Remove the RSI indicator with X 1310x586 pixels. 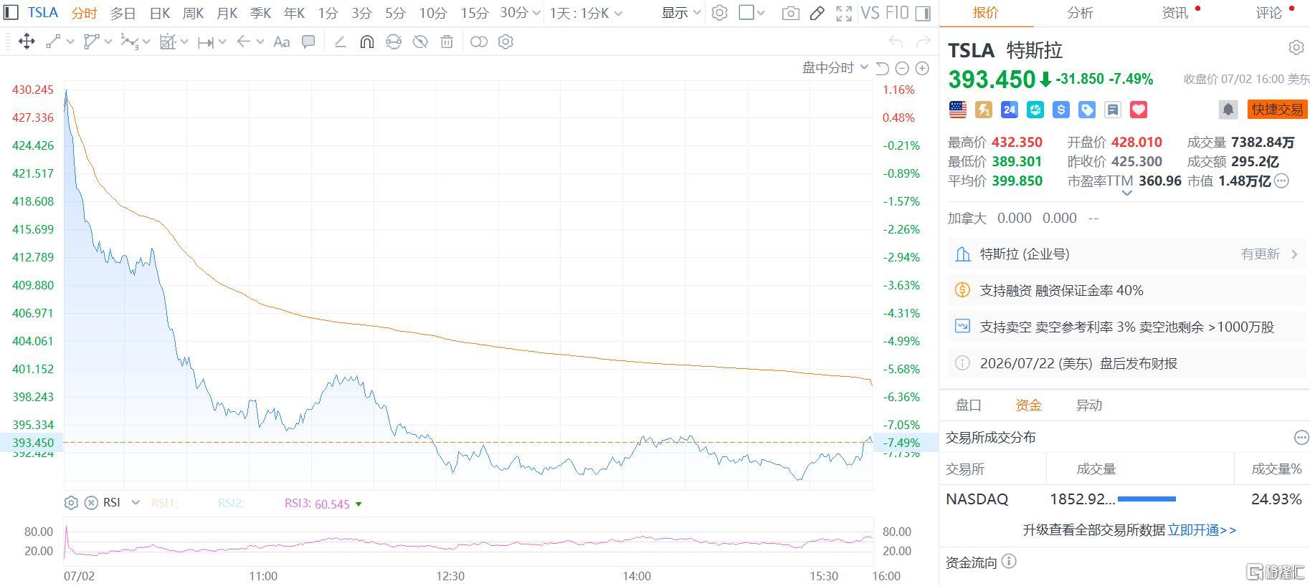[x=91, y=503]
